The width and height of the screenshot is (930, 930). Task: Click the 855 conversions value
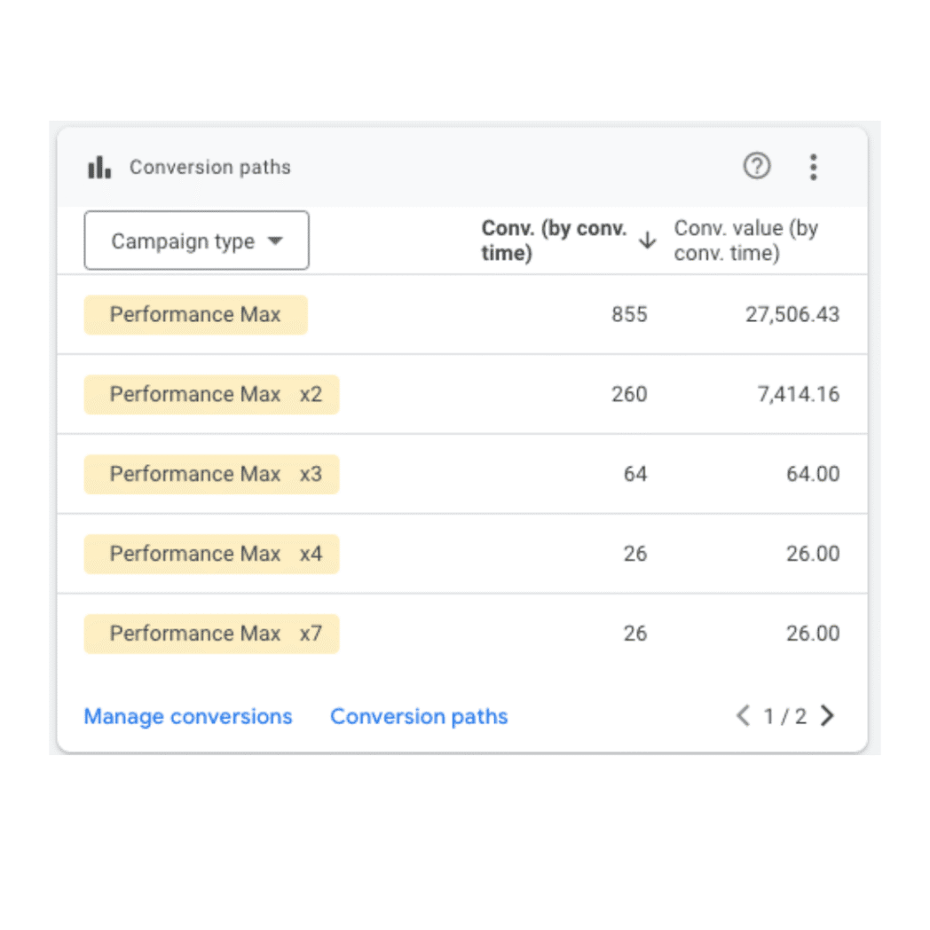click(x=629, y=315)
